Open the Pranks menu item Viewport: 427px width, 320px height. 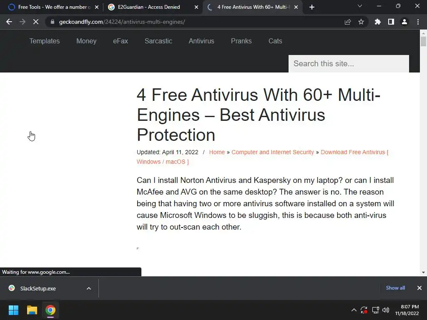tap(241, 41)
